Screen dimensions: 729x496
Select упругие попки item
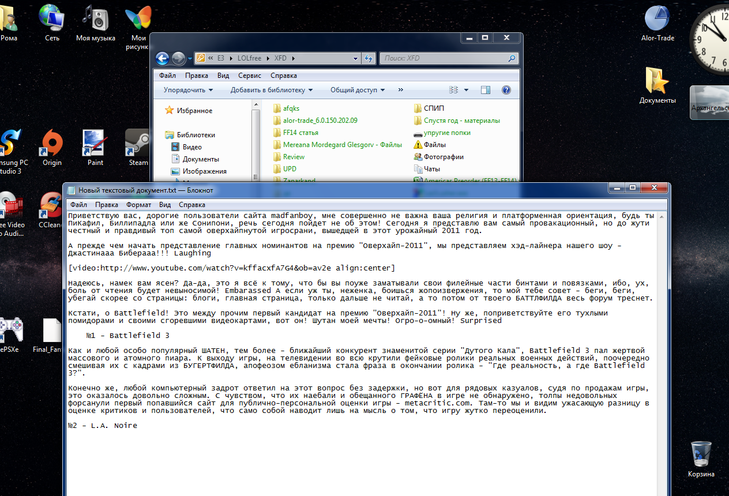pos(442,133)
